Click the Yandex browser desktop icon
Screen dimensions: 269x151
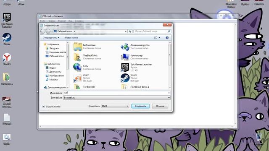(7, 59)
